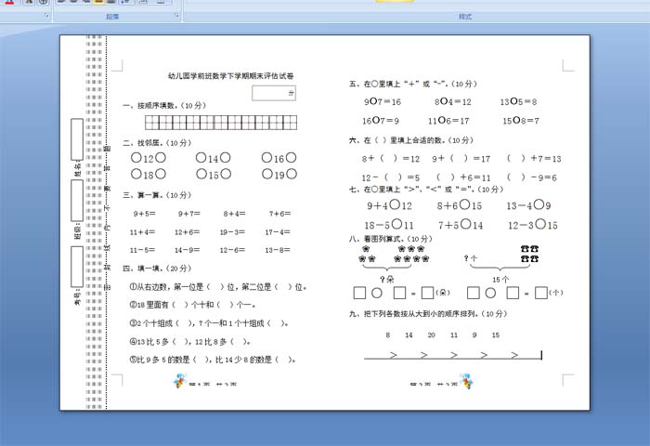Image resolution: width=650 pixels, height=446 pixels.
Task: Click the line starting ⑤比9多5的数是
Action: pyautogui.click(x=213, y=360)
